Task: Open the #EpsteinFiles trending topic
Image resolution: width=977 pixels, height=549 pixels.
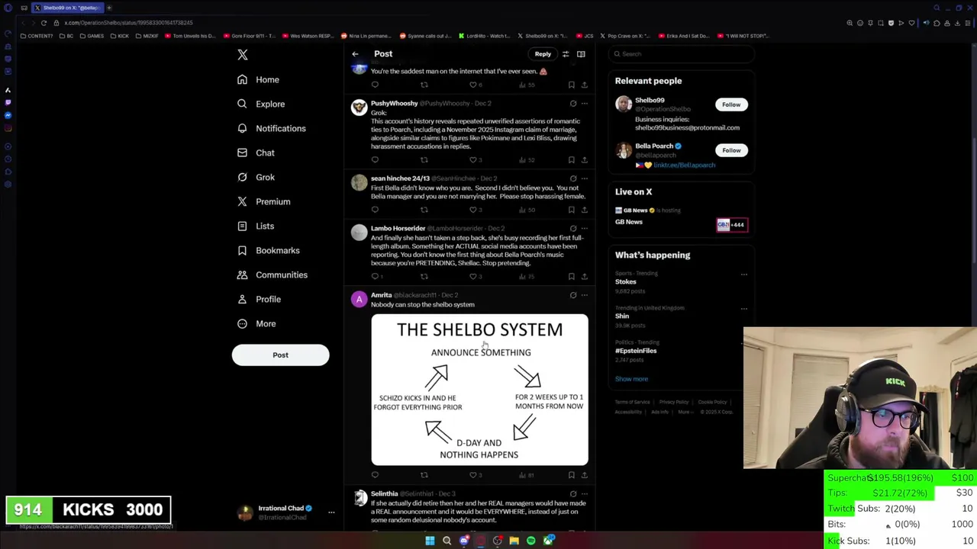Action: click(636, 351)
